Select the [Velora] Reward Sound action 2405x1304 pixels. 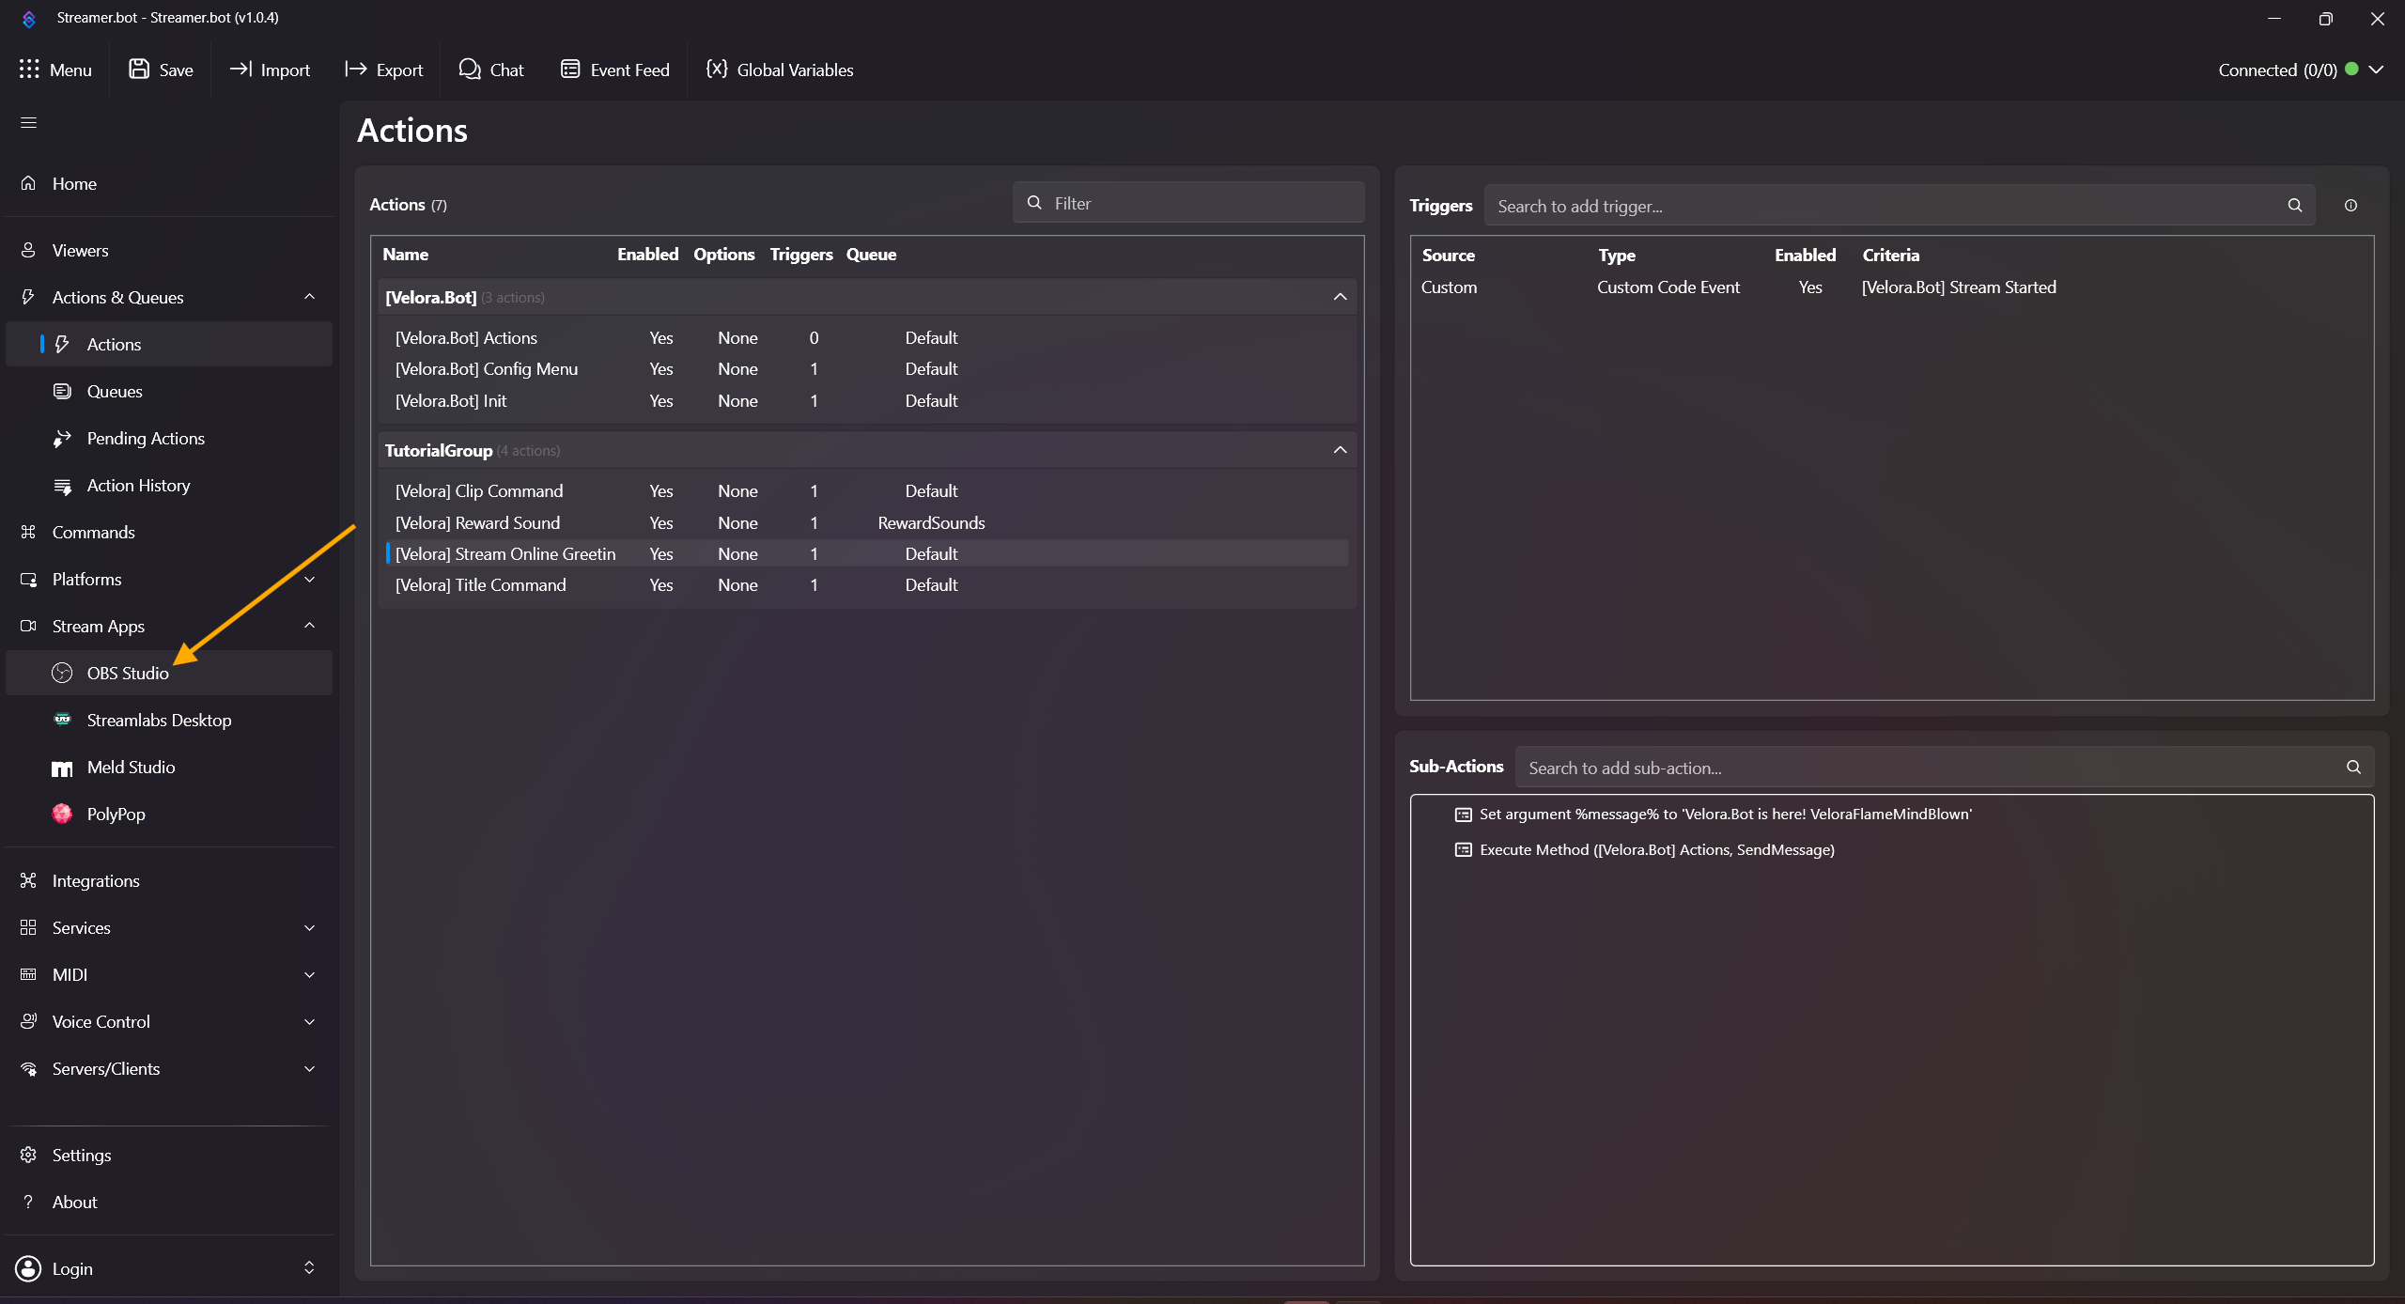click(x=477, y=522)
